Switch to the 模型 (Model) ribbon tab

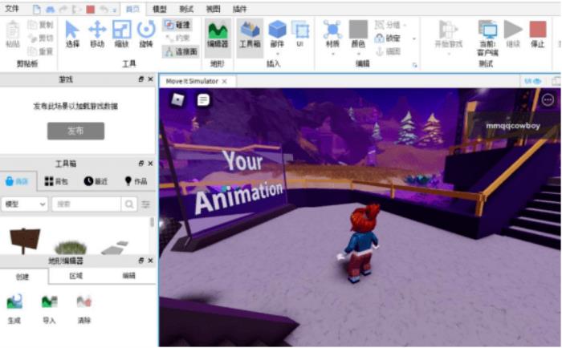(160, 10)
